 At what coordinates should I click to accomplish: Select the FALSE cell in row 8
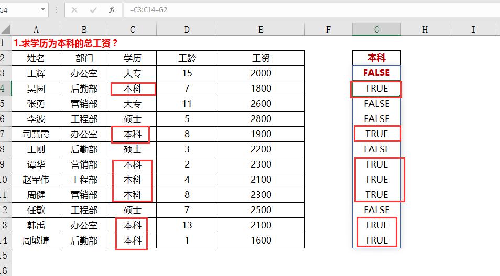pyautogui.click(x=377, y=149)
